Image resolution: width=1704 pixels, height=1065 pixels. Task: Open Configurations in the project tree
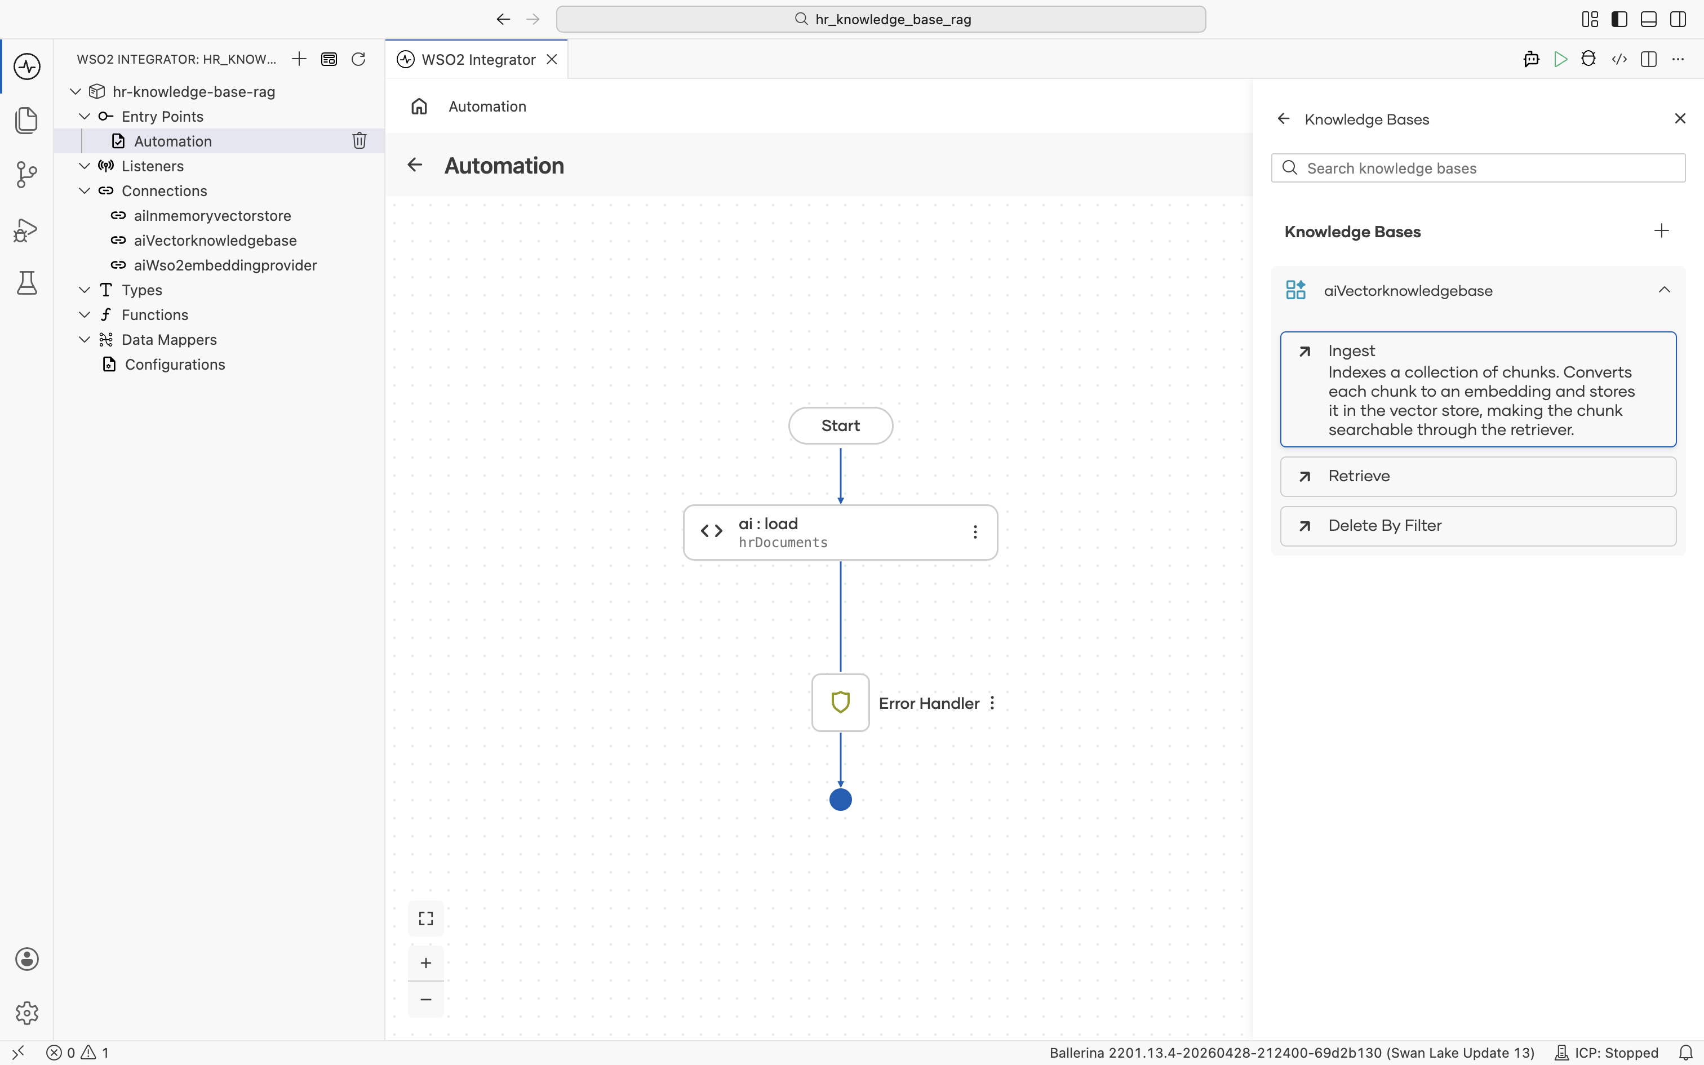coord(220,364)
